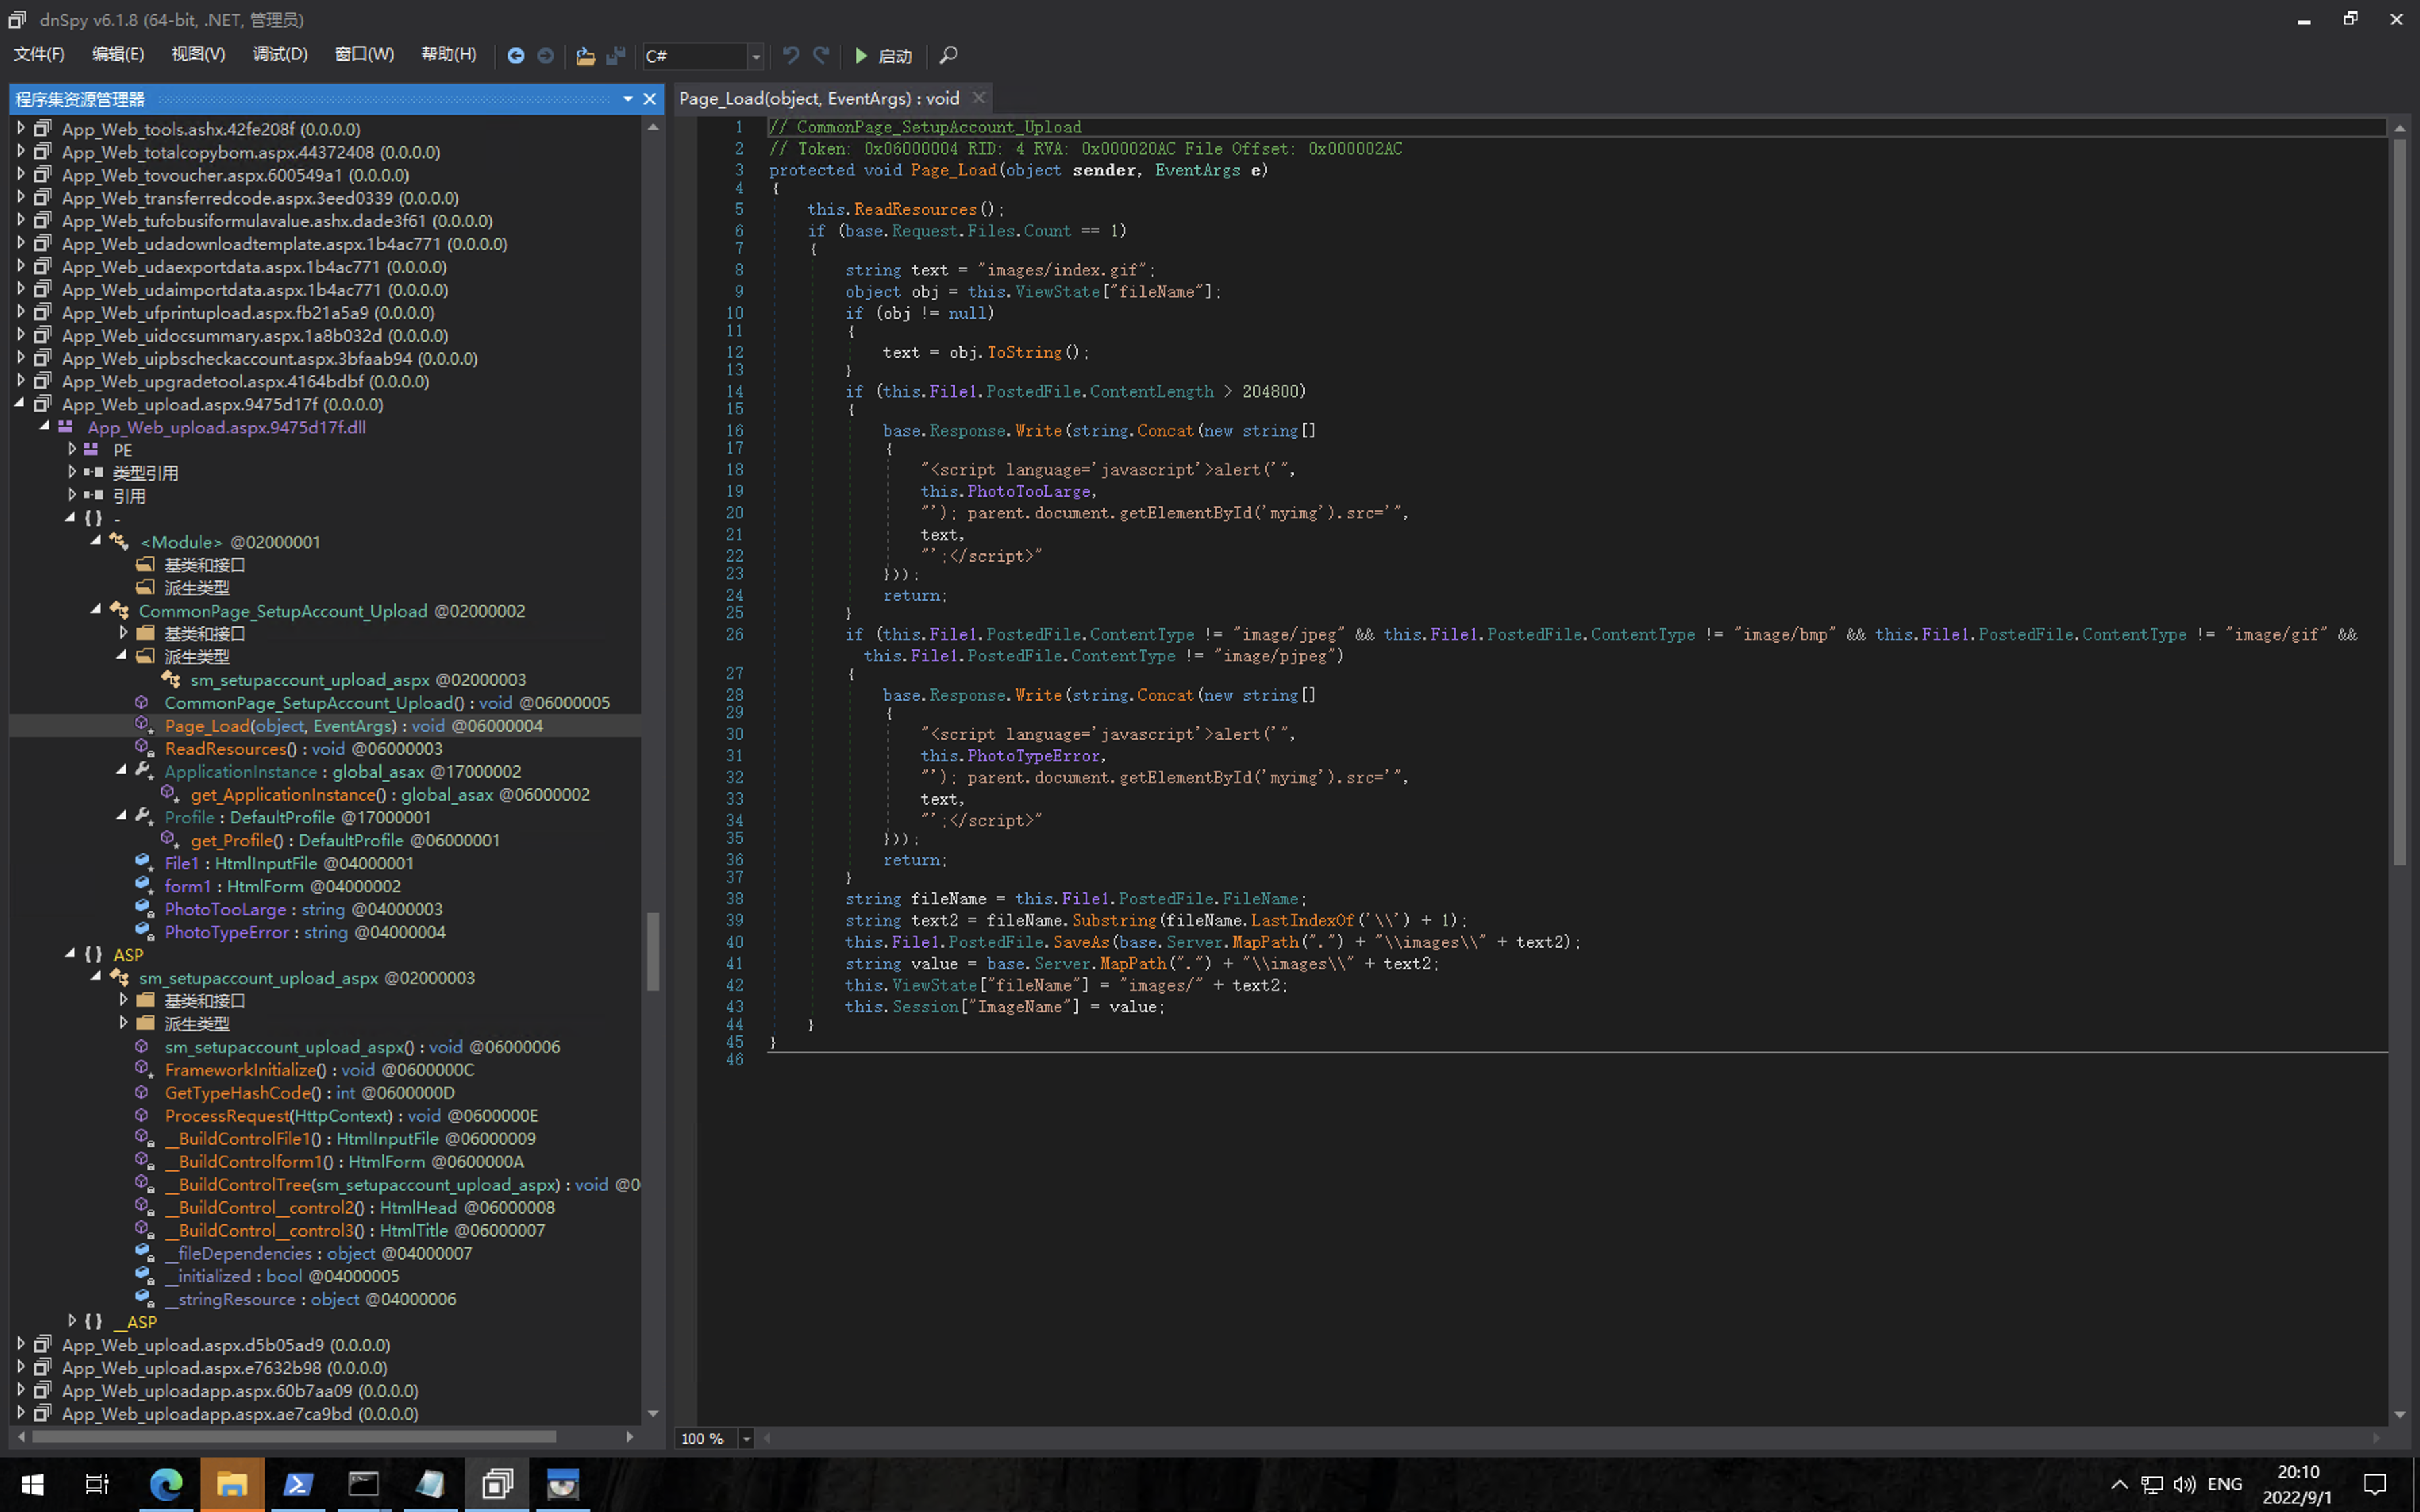The height and width of the screenshot is (1512, 2420).
Task: Click the Search magnifier toolbar icon
Action: (x=948, y=56)
